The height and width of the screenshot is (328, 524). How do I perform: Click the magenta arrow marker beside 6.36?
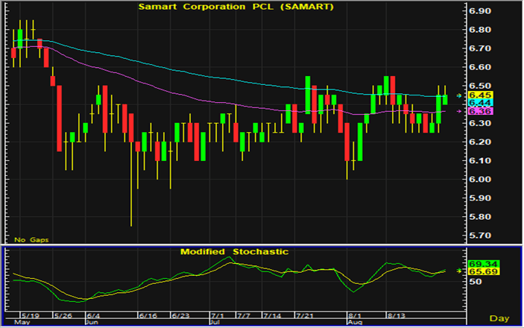pyautogui.click(x=458, y=111)
